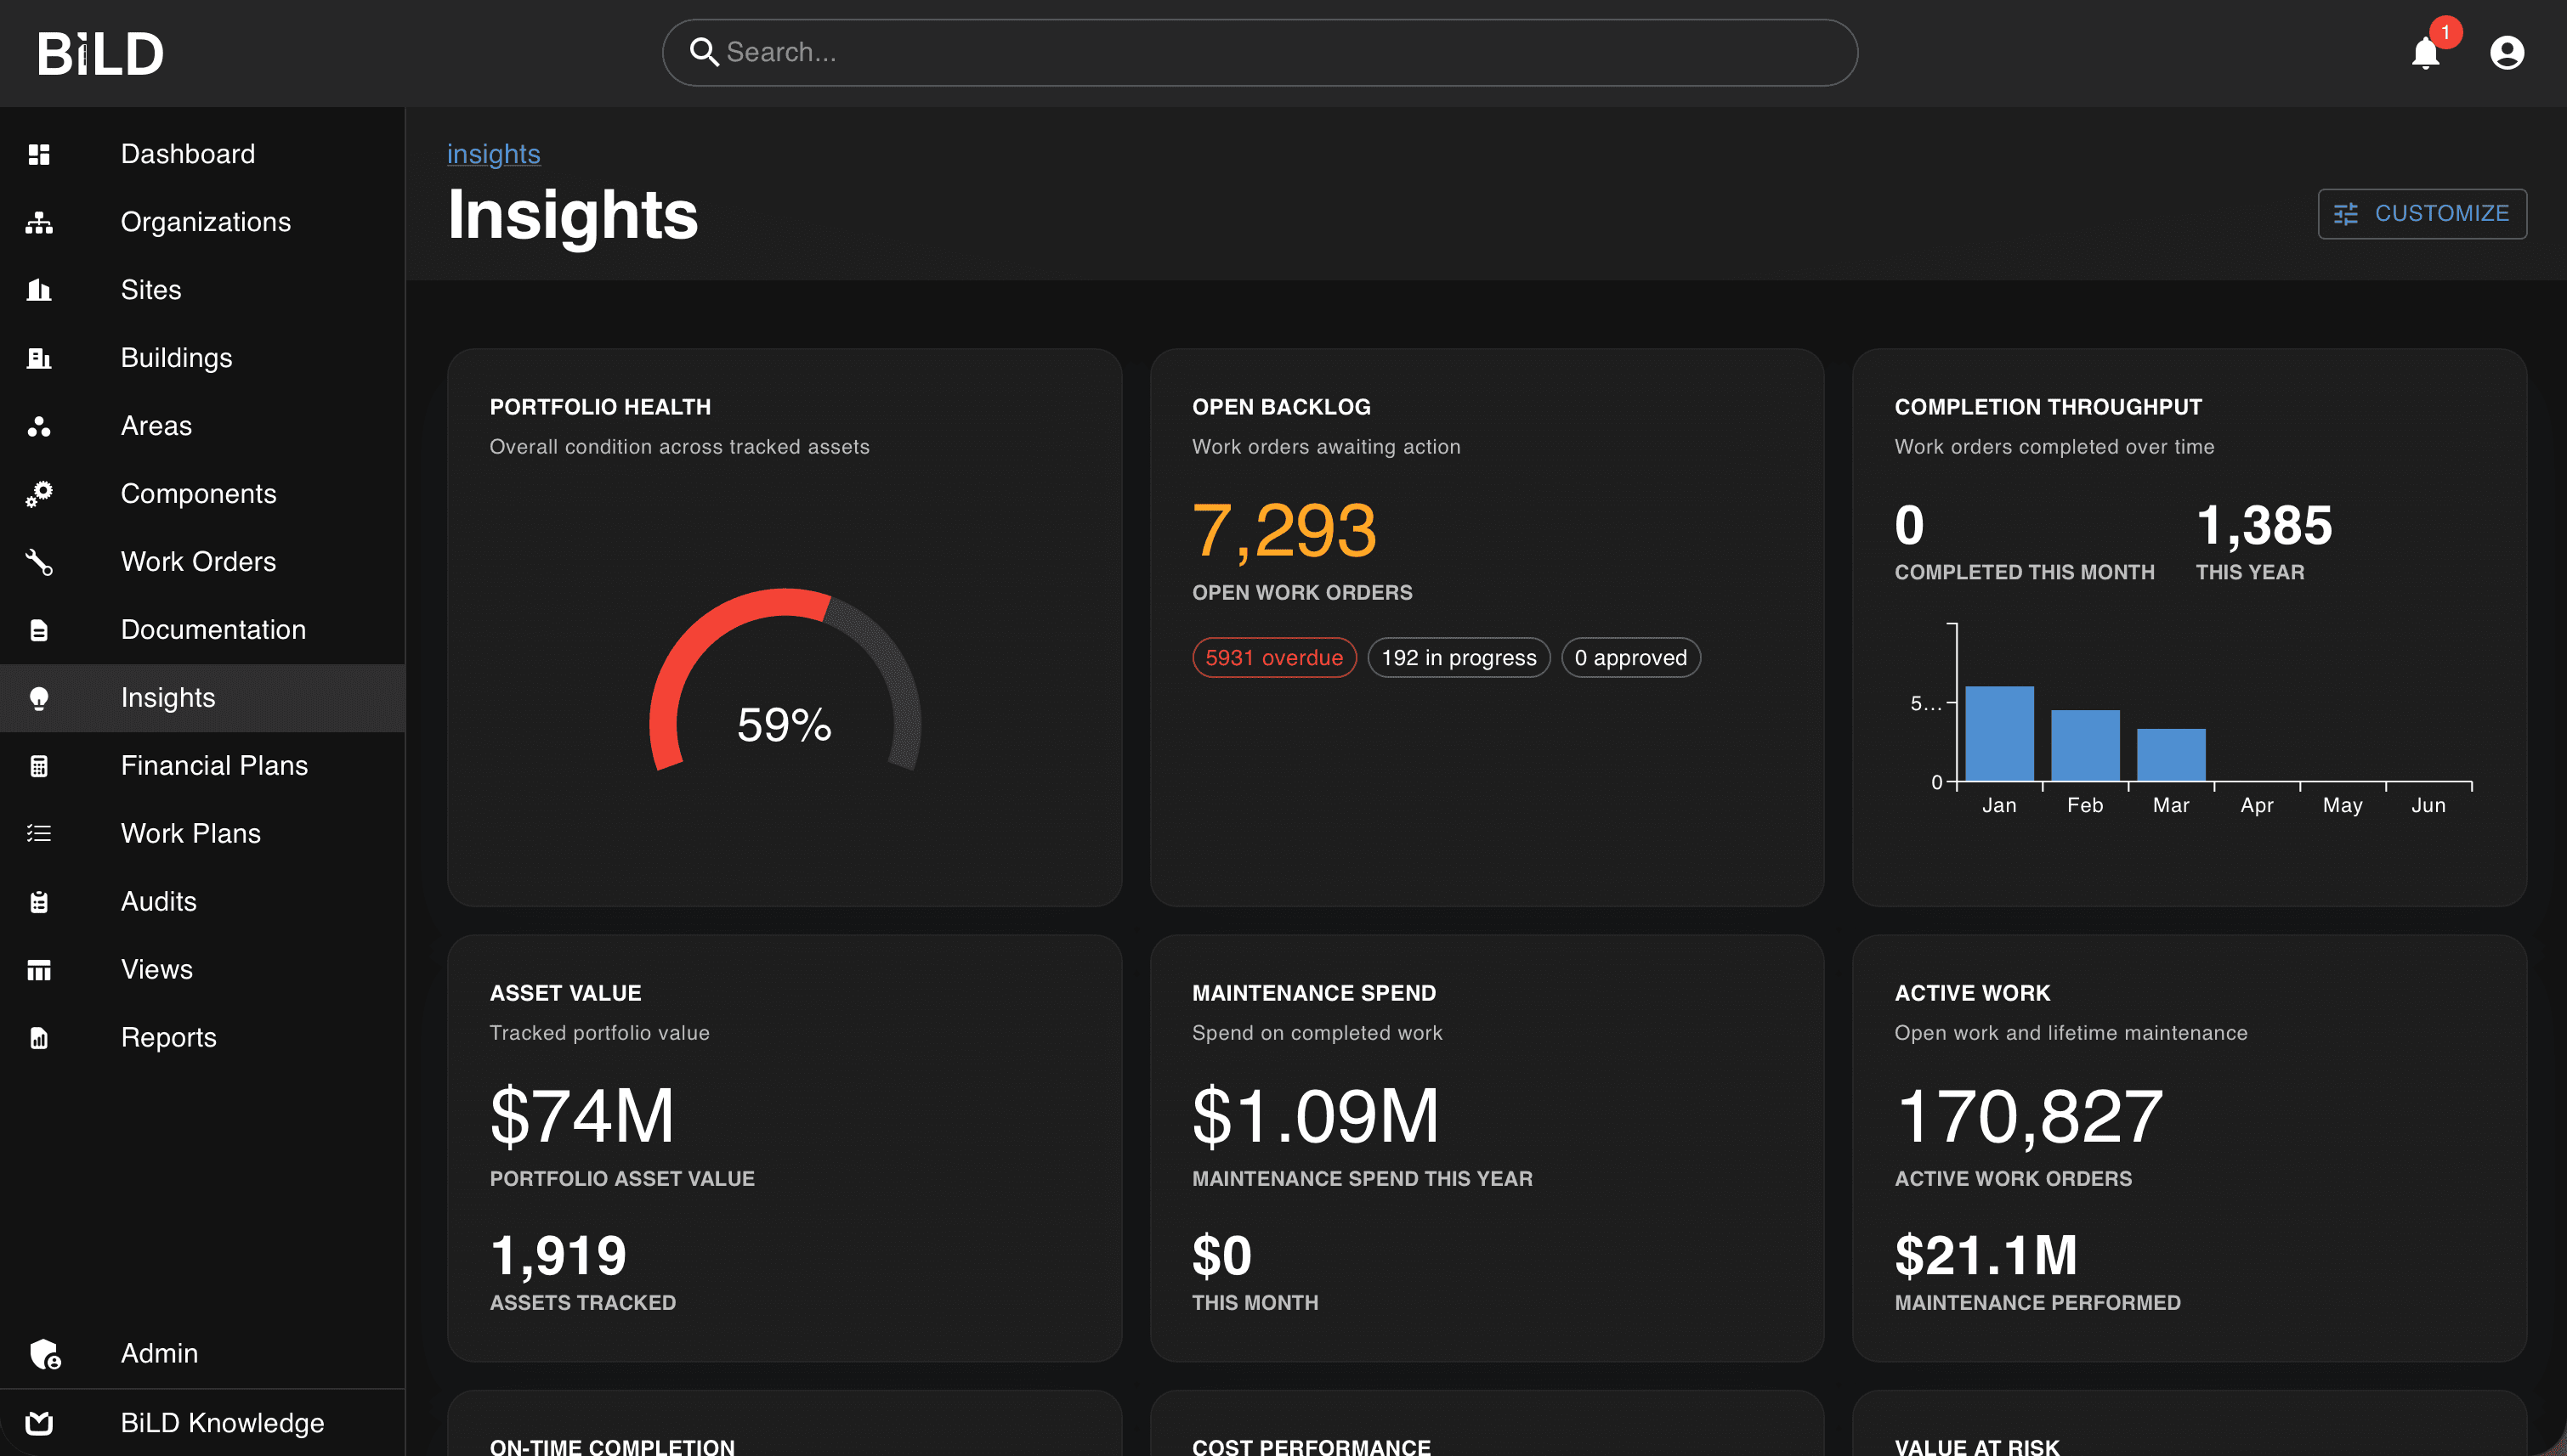
Task: Follow the insights breadcrumb link
Action: (x=493, y=154)
